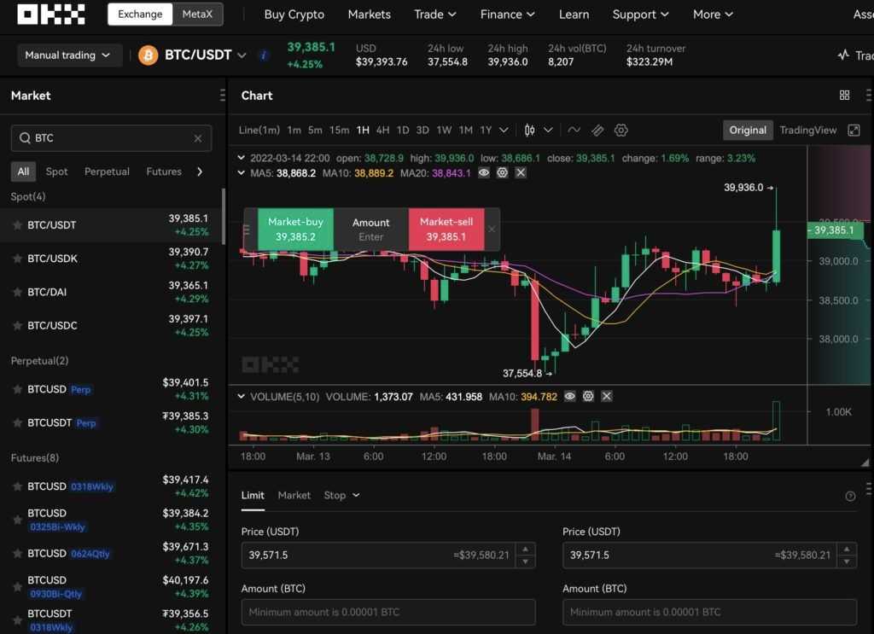Viewport: 874px width, 634px height.
Task: Switch the chart to TradingView mode
Action: [807, 131]
